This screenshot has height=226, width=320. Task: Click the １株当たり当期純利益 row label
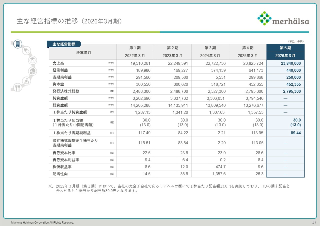point(72,133)
